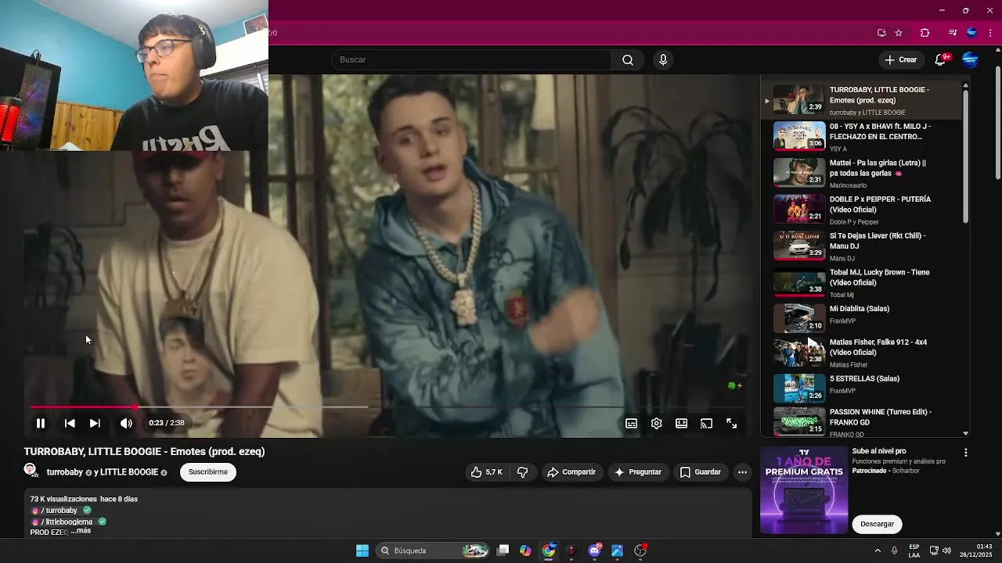Switch to theater mode view
This screenshot has width=1002, height=563.
point(682,423)
